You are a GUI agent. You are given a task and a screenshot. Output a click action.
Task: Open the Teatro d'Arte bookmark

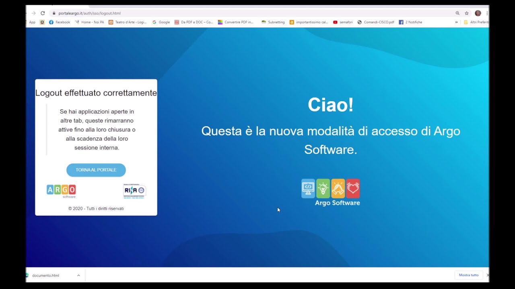tap(128, 22)
